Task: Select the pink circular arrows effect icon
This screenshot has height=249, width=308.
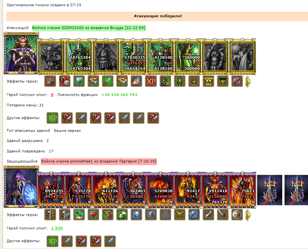Action: pos(237,81)
